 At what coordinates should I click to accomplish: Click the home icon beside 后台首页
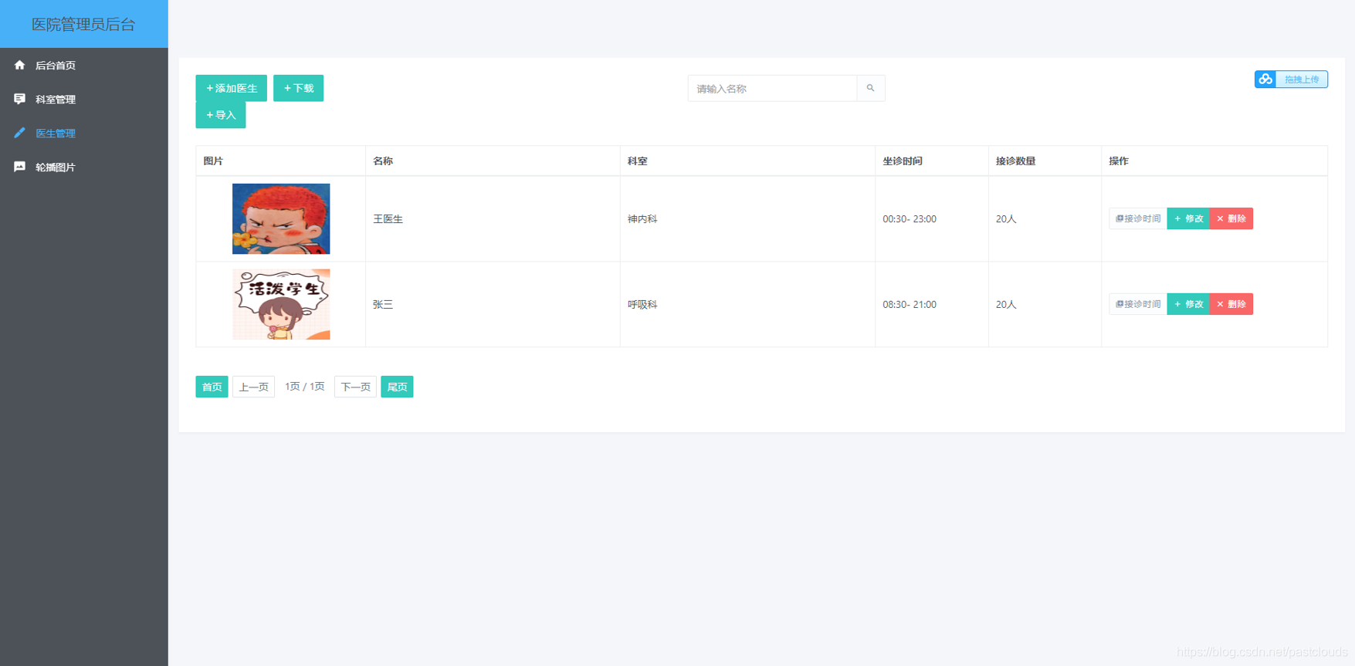(x=19, y=66)
